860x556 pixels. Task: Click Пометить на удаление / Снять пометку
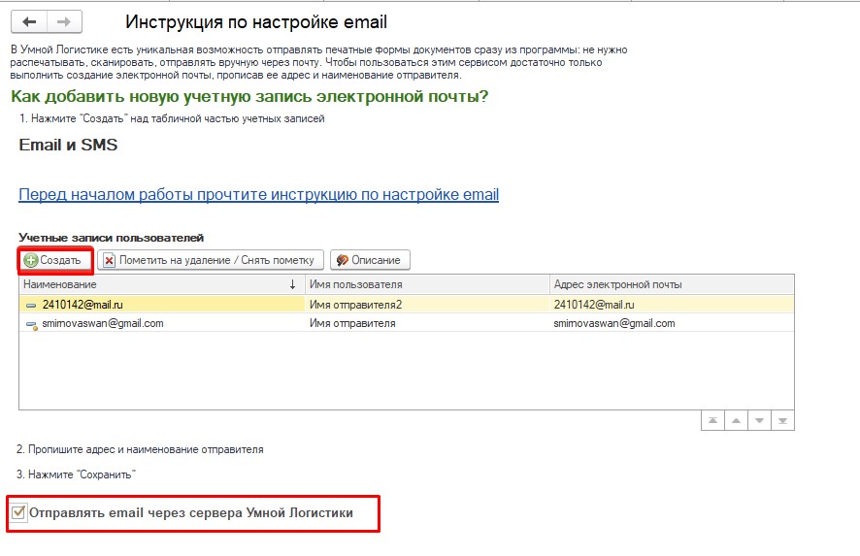tap(211, 260)
